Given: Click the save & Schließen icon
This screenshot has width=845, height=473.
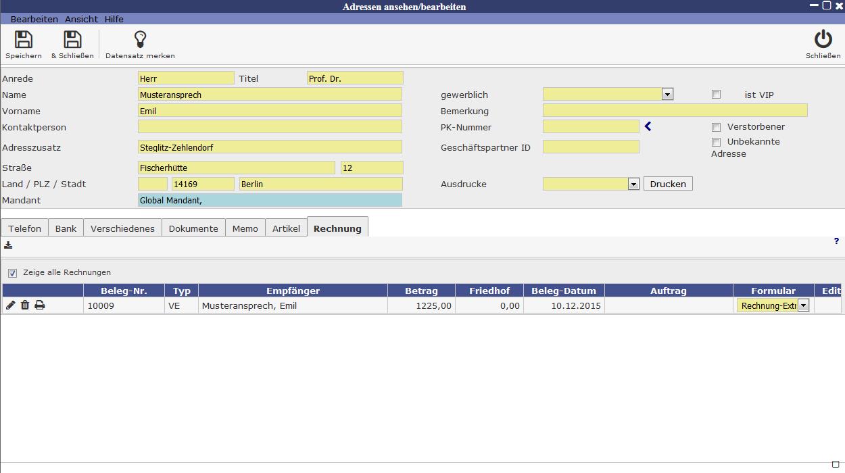Looking at the screenshot, I should pyautogui.click(x=72, y=40).
